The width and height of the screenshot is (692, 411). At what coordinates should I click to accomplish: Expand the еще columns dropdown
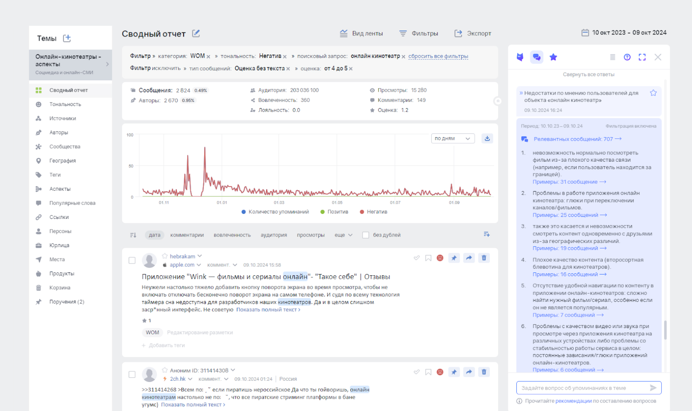342,235
